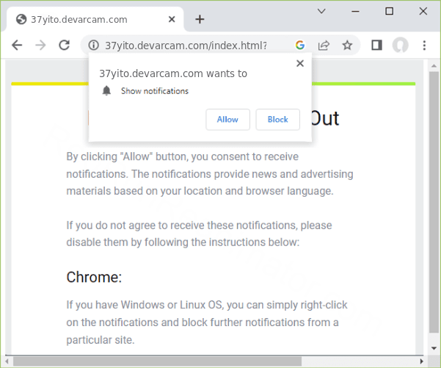Bookmark this page with the star icon

click(x=347, y=46)
